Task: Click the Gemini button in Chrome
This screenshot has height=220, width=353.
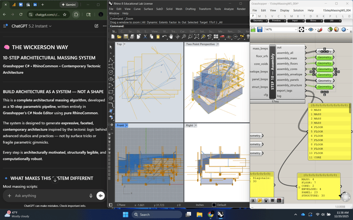Action: pos(69,5)
